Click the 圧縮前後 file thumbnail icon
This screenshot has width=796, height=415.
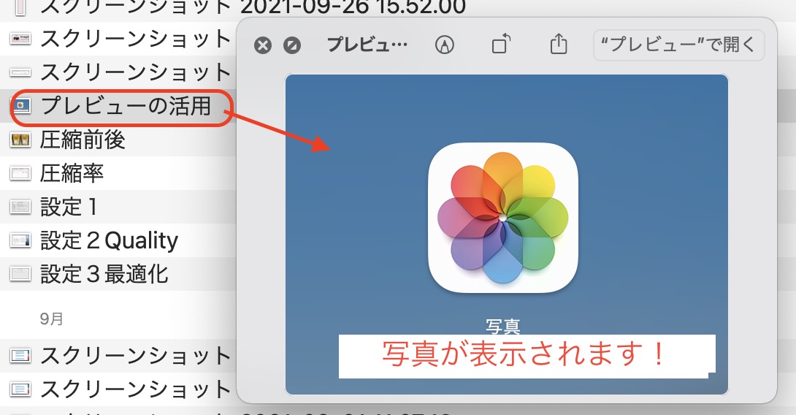[x=20, y=140]
